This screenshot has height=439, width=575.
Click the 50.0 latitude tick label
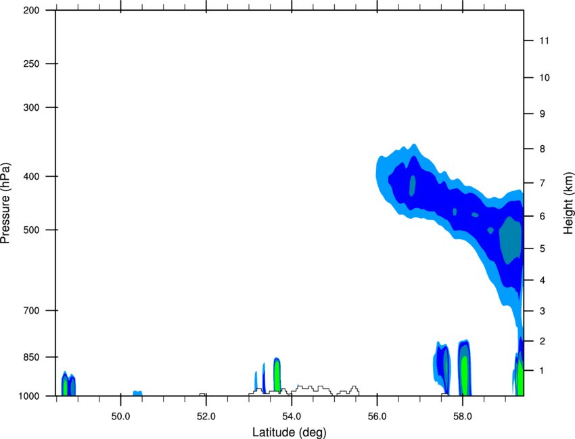(x=120, y=416)
